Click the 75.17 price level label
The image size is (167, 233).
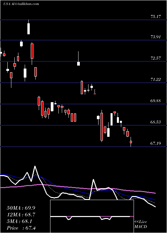[156, 17]
